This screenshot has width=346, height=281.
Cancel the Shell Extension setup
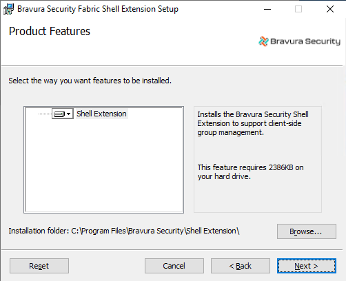174,266
